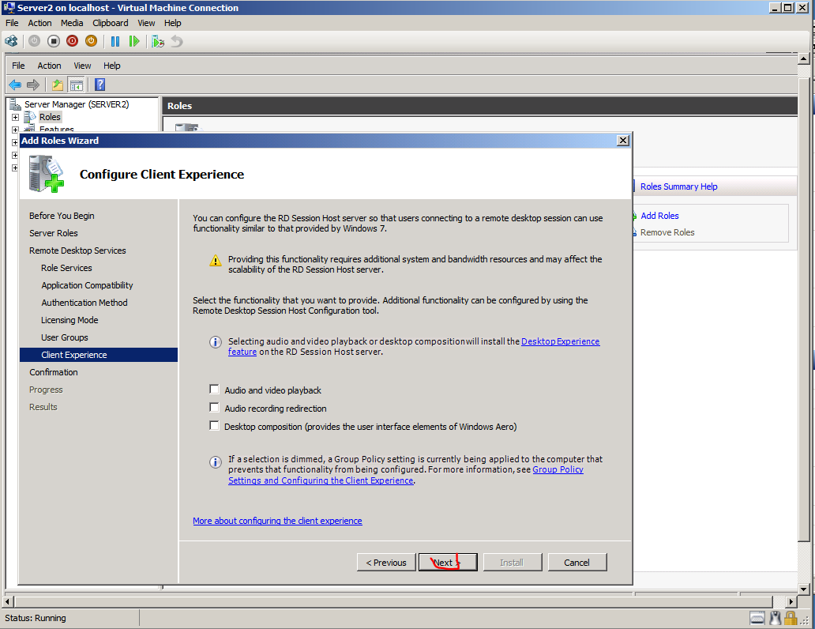Click the keyboard status icon in status bar
This screenshot has width=815, height=629.
coord(757,618)
